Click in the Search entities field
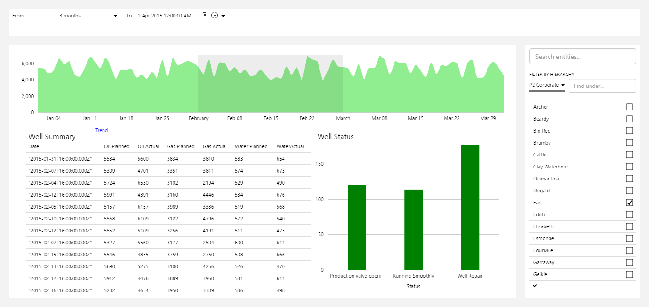The image size is (649, 307). click(x=582, y=57)
